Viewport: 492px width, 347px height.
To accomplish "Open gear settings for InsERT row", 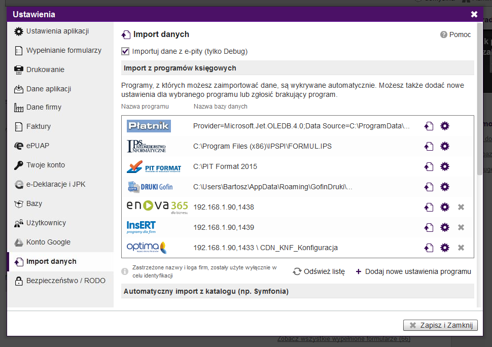I will [x=445, y=227].
